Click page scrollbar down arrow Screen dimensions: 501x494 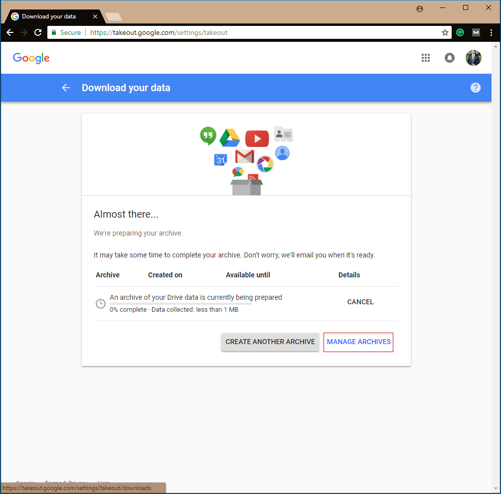coord(496,489)
